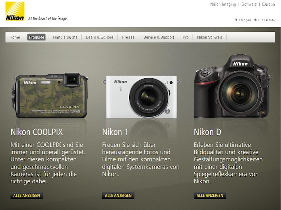The width and height of the screenshot is (281, 210).
Task: Click the description starting 'Freuen Sie sich'
Action: tap(141, 159)
